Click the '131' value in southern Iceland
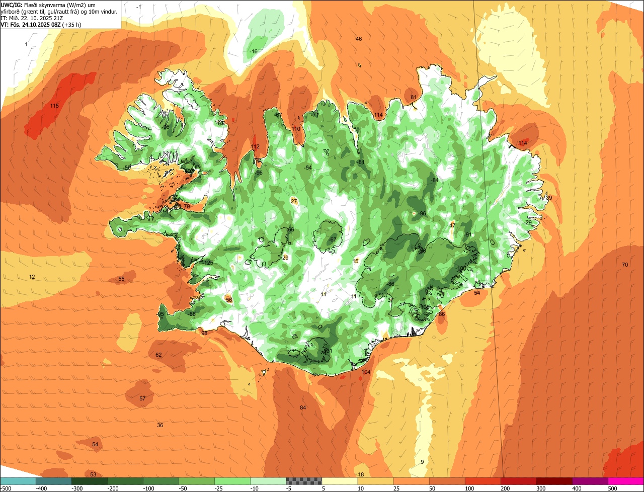The width and height of the screenshot is (644, 492). (328, 351)
